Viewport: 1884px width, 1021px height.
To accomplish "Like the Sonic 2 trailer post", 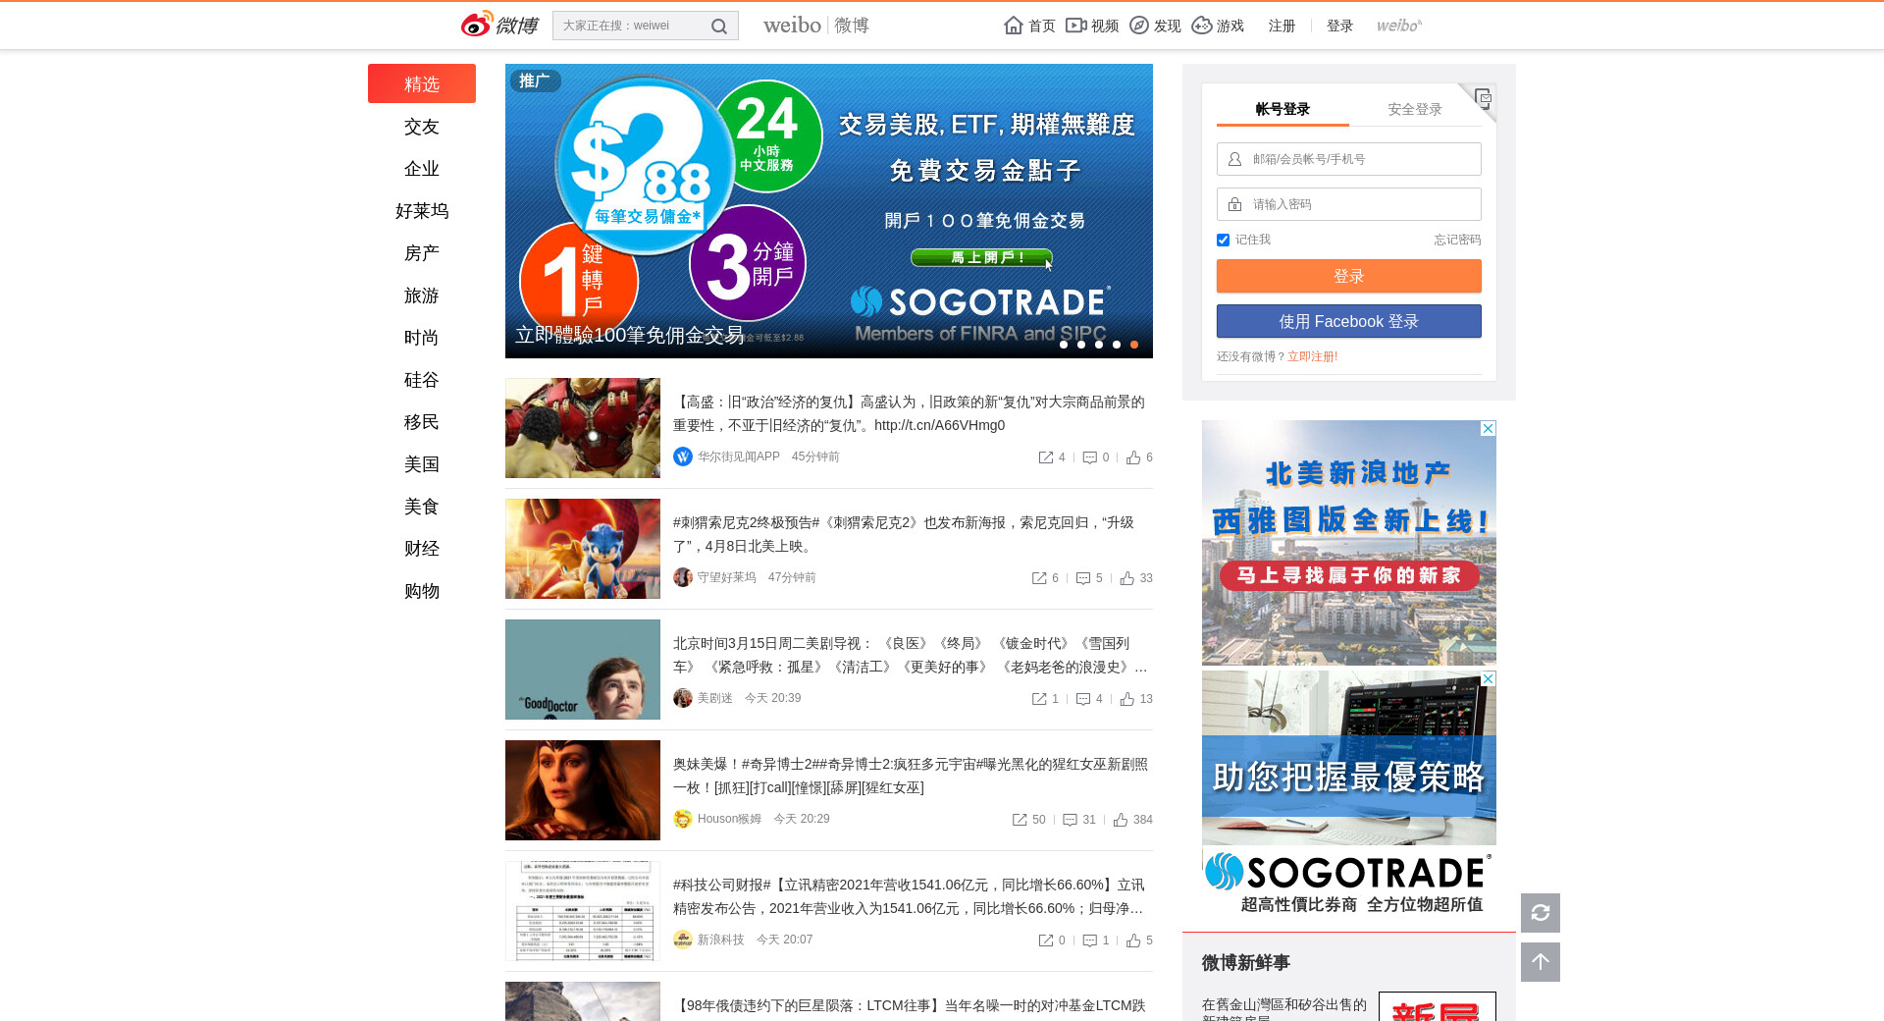I will coord(1127,578).
